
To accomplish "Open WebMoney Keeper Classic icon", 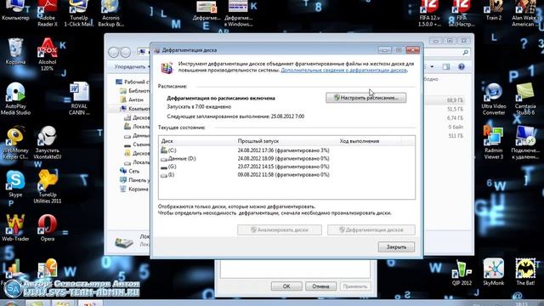I will pos(15,143).
